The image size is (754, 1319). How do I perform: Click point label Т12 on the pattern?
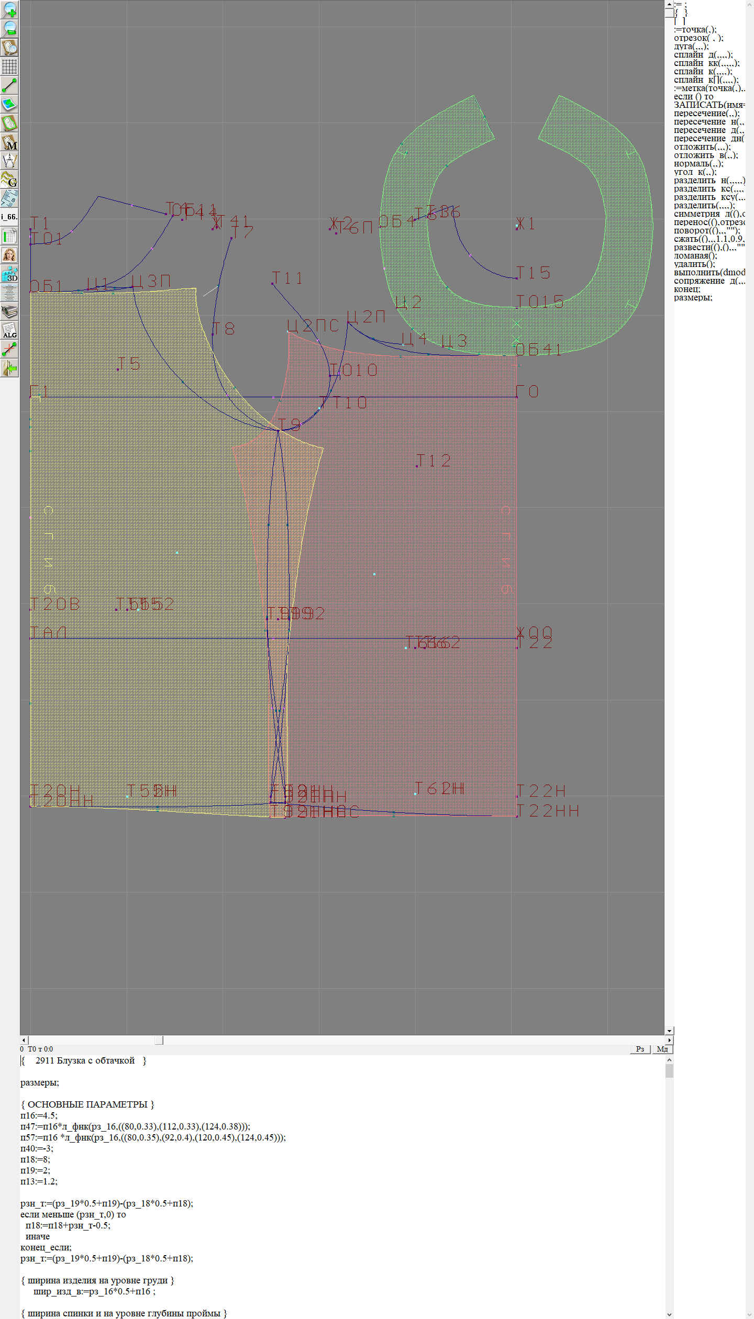coord(433,461)
